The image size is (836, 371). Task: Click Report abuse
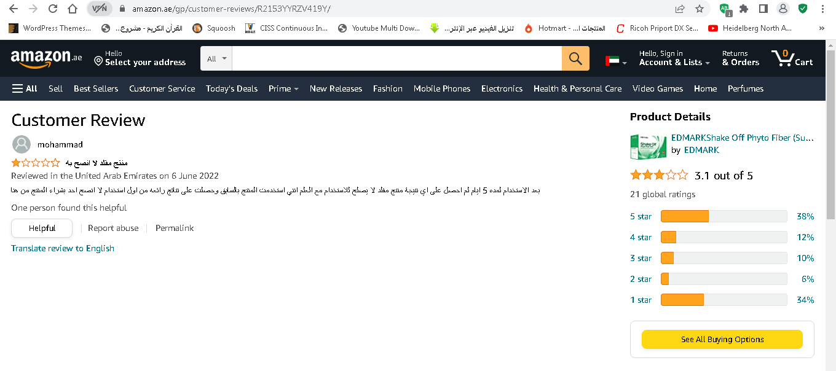pyautogui.click(x=113, y=228)
